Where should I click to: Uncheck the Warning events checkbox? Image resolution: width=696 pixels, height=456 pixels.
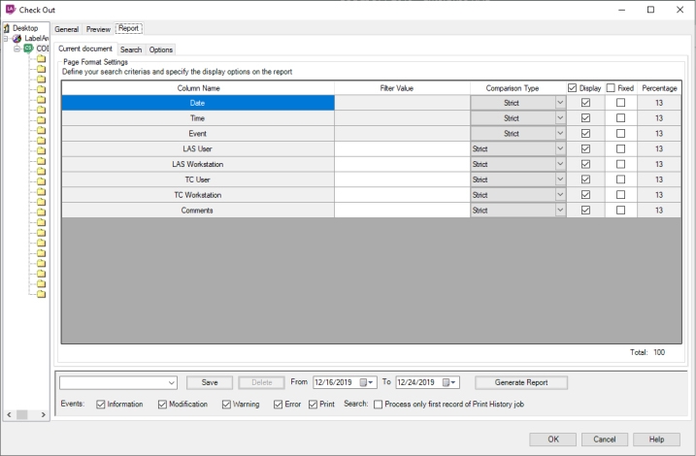coord(226,405)
